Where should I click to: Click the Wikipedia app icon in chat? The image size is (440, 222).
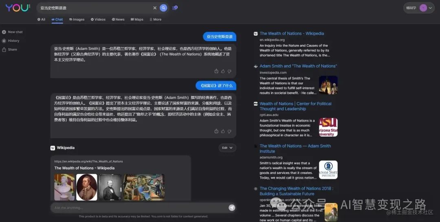53,148
